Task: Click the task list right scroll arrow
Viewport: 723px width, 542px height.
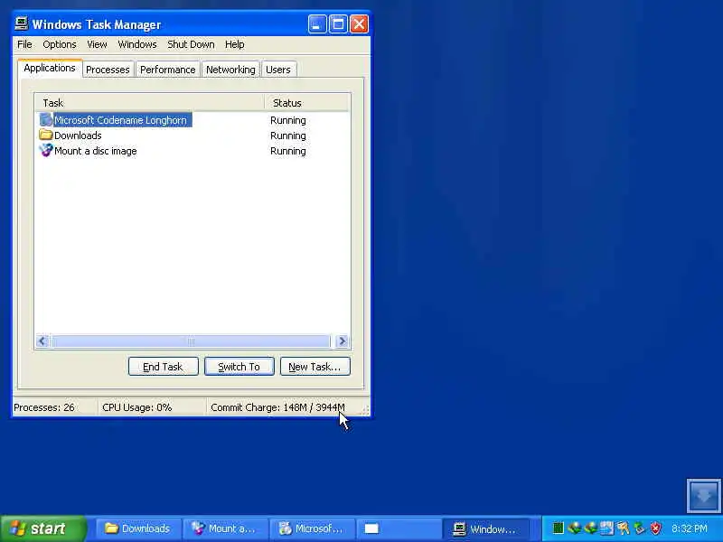Action: (x=343, y=341)
